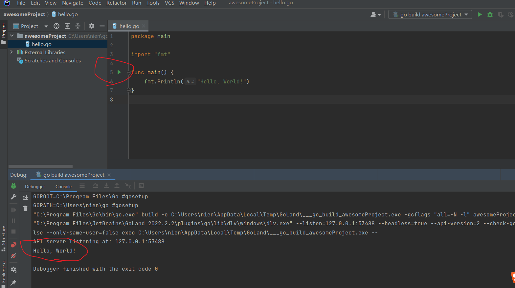Screen dimensions: 515x288
Task: Clear console with trash icon
Action: coord(25,208)
